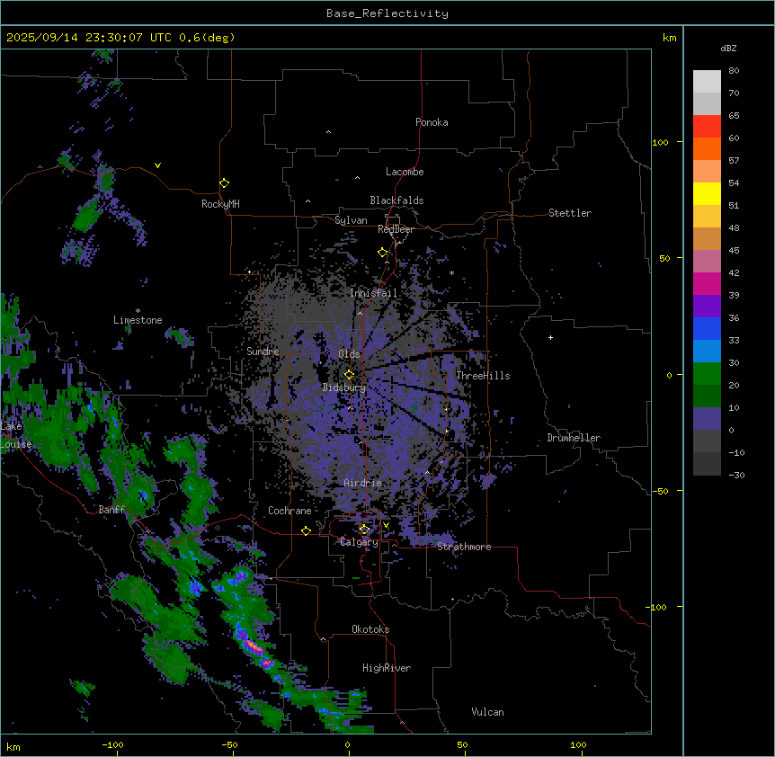The width and height of the screenshot is (775, 757).
Task: Click the legend value -10
Action: point(736,452)
